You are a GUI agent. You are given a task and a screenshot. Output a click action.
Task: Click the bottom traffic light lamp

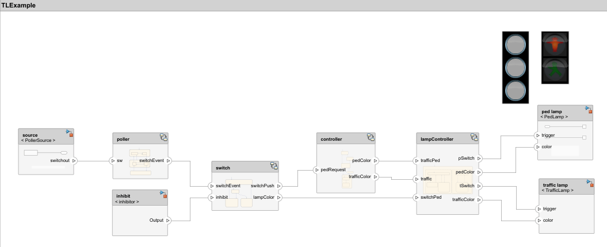pyautogui.click(x=516, y=91)
